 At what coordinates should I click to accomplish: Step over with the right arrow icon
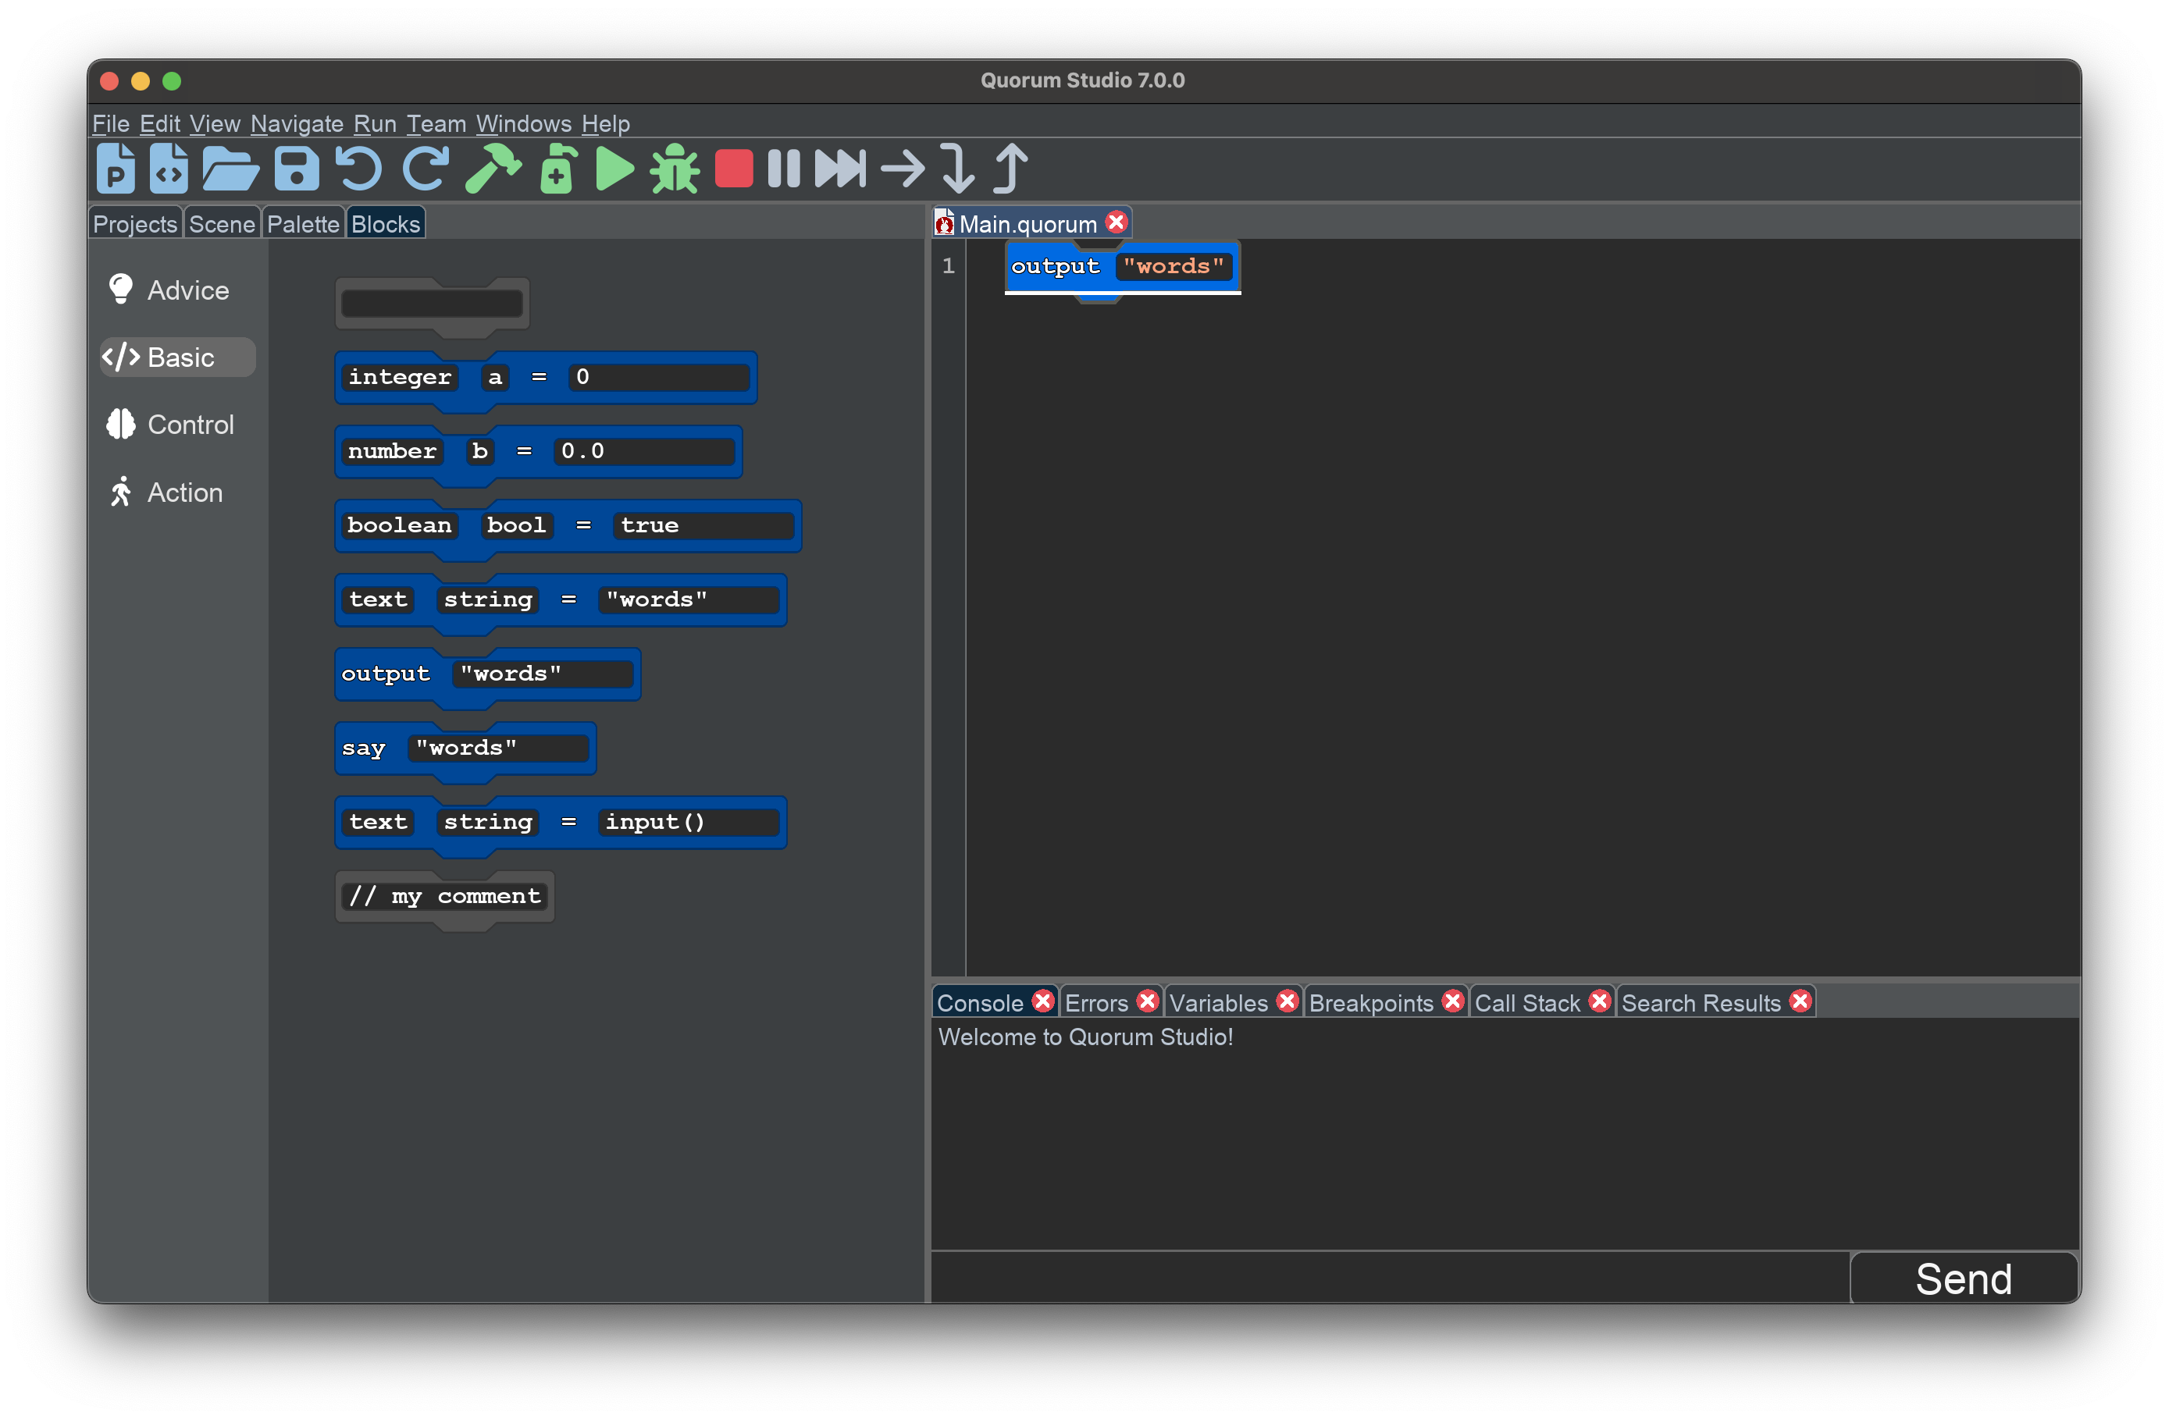point(903,169)
